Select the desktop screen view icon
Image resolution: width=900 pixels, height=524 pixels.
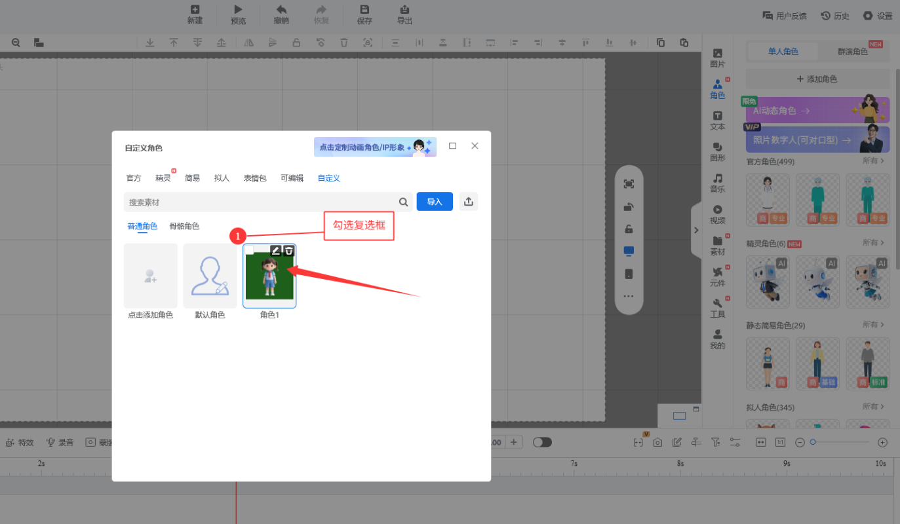(x=629, y=251)
